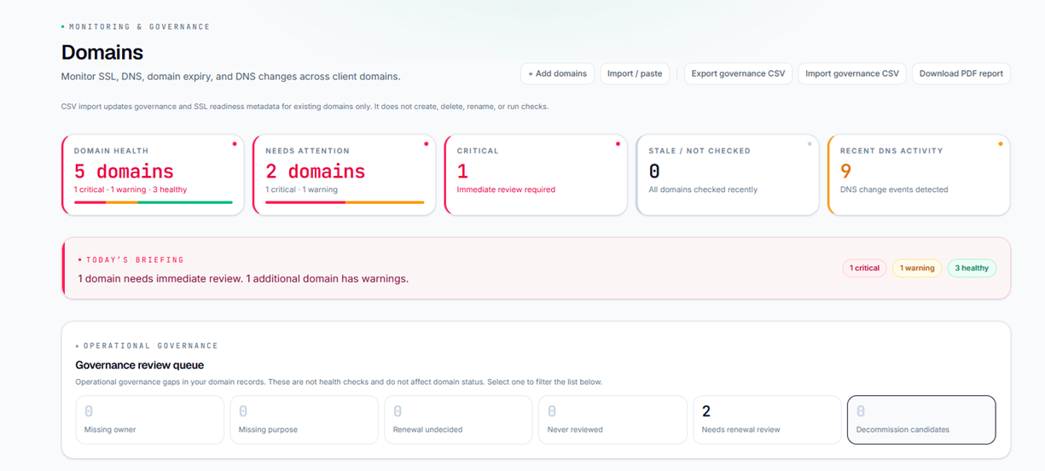This screenshot has width=1045, height=471.
Task: Export governance CSV file
Action: click(738, 73)
